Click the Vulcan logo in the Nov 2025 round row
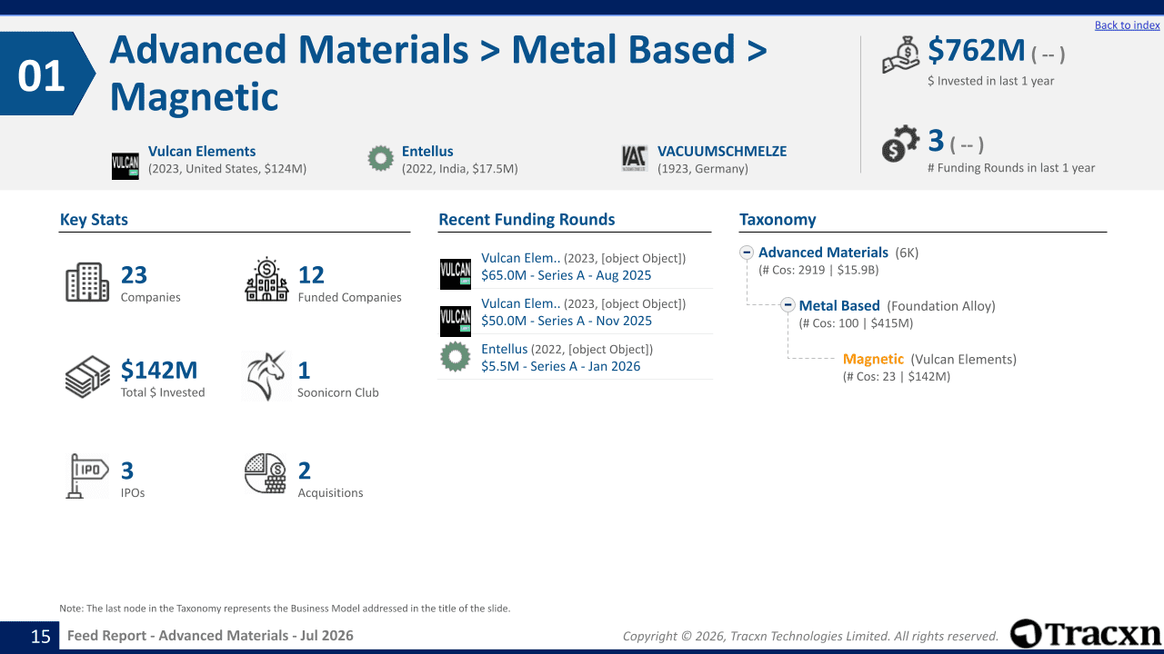1164x654 pixels. [x=456, y=320]
